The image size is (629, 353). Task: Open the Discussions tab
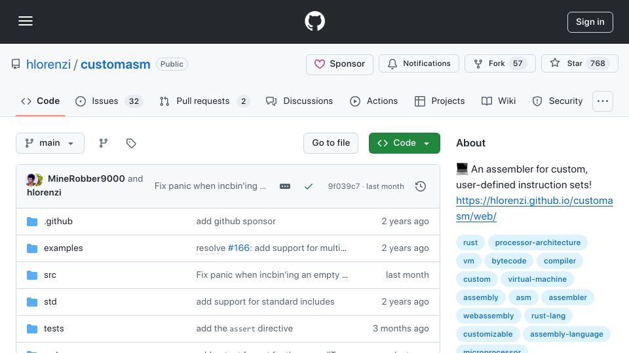(299, 101)
